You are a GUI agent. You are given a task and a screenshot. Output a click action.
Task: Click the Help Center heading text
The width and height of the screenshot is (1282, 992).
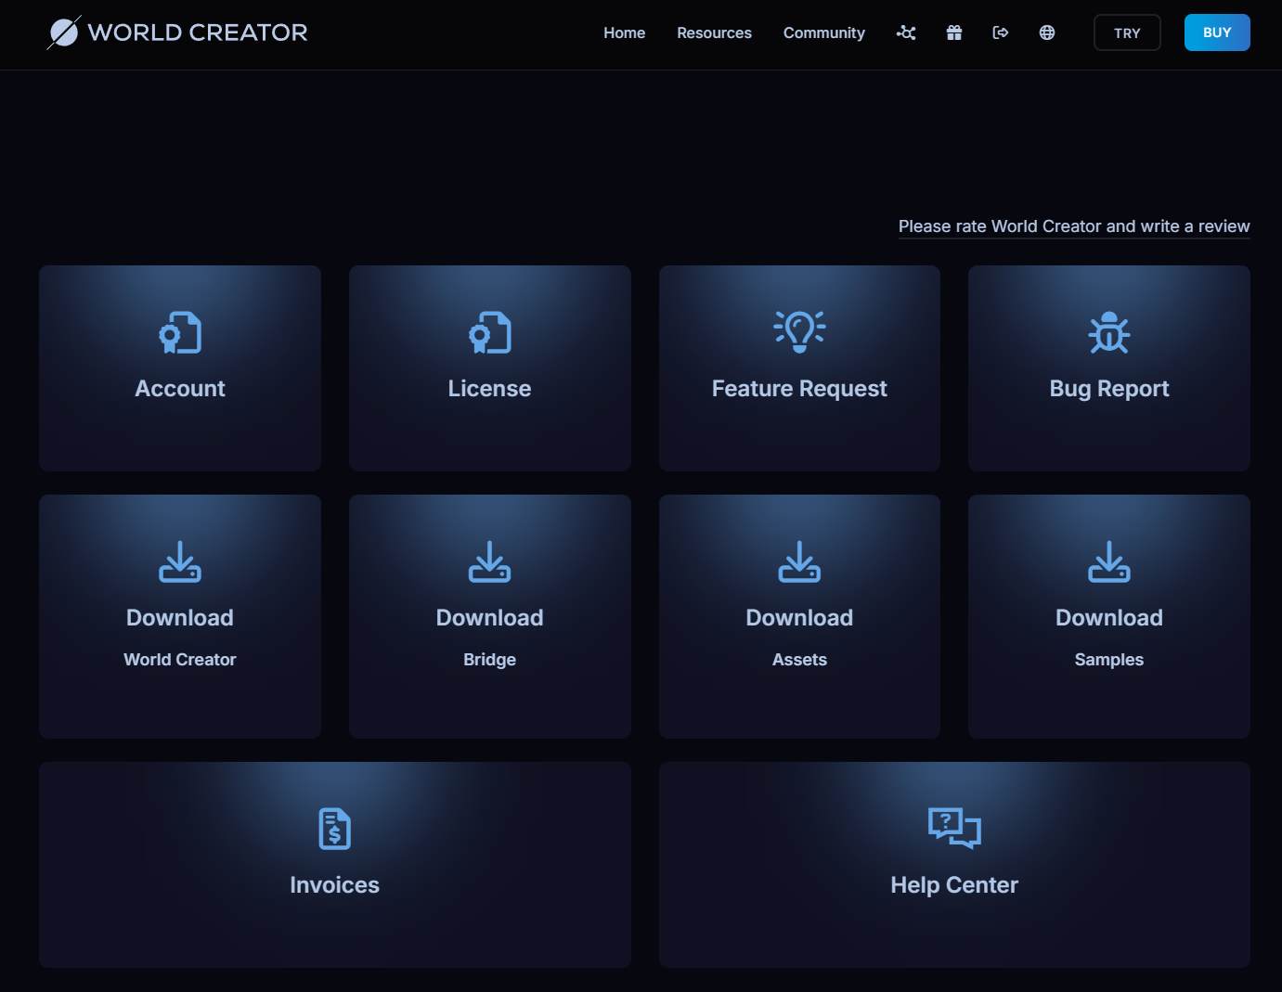click(x=954, y=885)
